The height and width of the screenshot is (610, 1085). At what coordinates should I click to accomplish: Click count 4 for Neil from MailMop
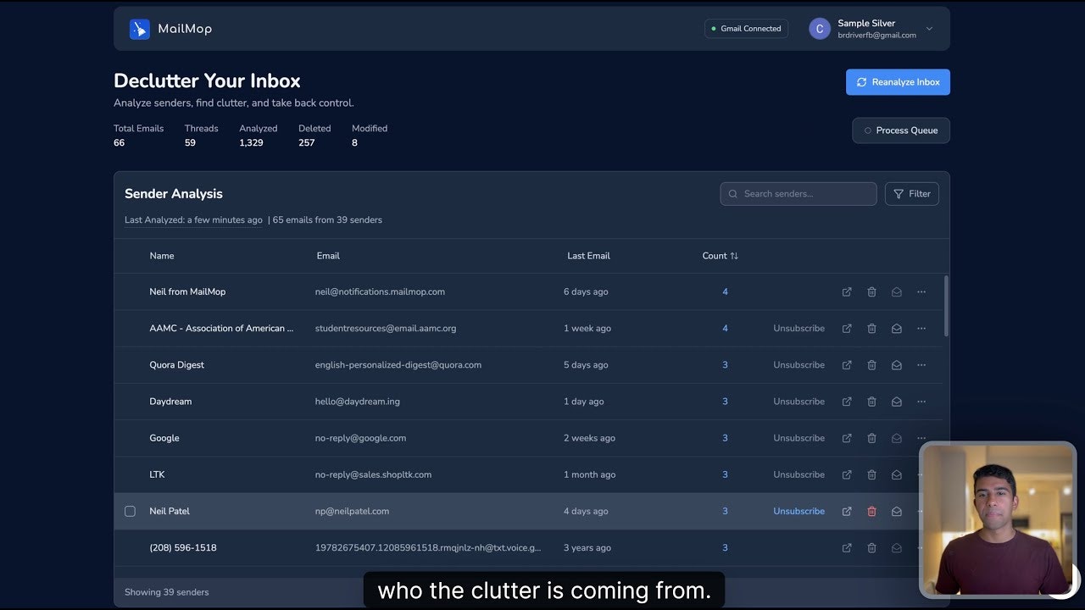pos(725,291)
